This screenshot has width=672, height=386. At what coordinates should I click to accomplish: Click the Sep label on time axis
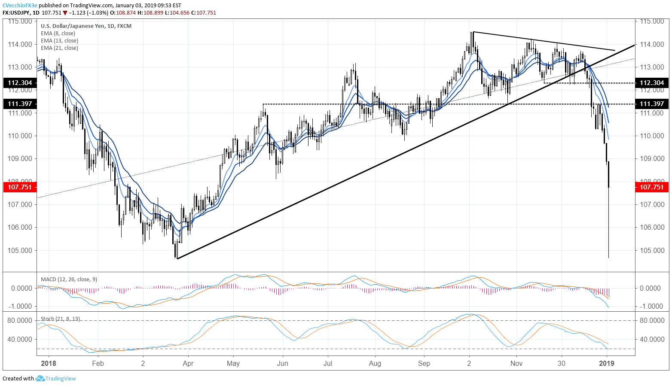click(424, 363)
